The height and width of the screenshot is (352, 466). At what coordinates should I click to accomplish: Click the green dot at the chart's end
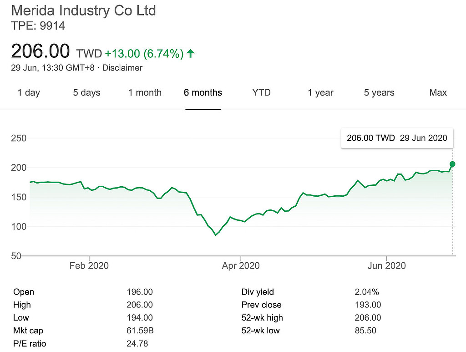tap(452, 164)
